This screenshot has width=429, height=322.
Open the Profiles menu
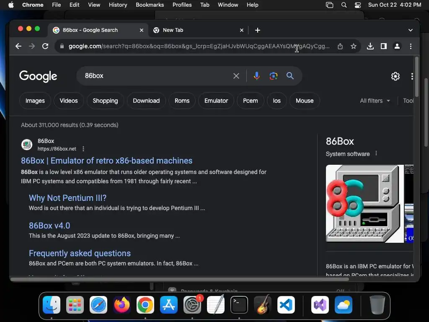point(182,5)
